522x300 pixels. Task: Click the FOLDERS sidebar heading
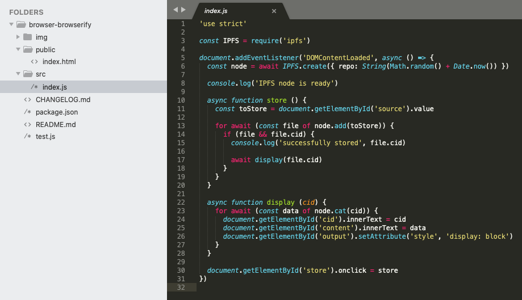tap(26, 12)
